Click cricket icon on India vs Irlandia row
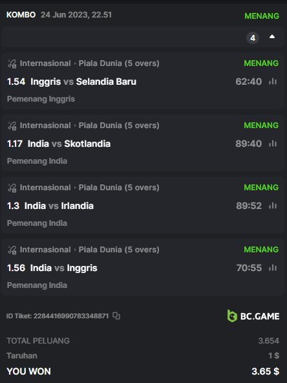Viewport: 287px width, 383px height. pos(12,188)
